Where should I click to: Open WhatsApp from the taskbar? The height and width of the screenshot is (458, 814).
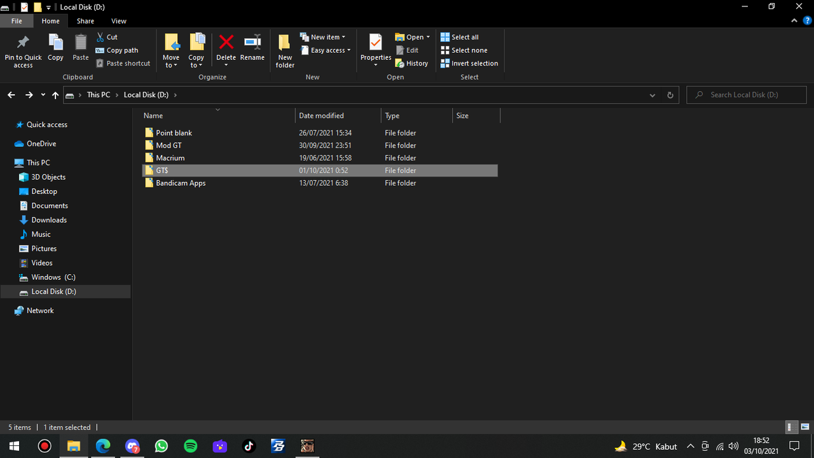coord(162,446)
